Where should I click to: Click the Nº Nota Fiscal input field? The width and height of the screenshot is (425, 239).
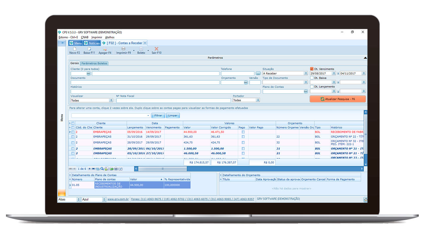tap(173, 100)
